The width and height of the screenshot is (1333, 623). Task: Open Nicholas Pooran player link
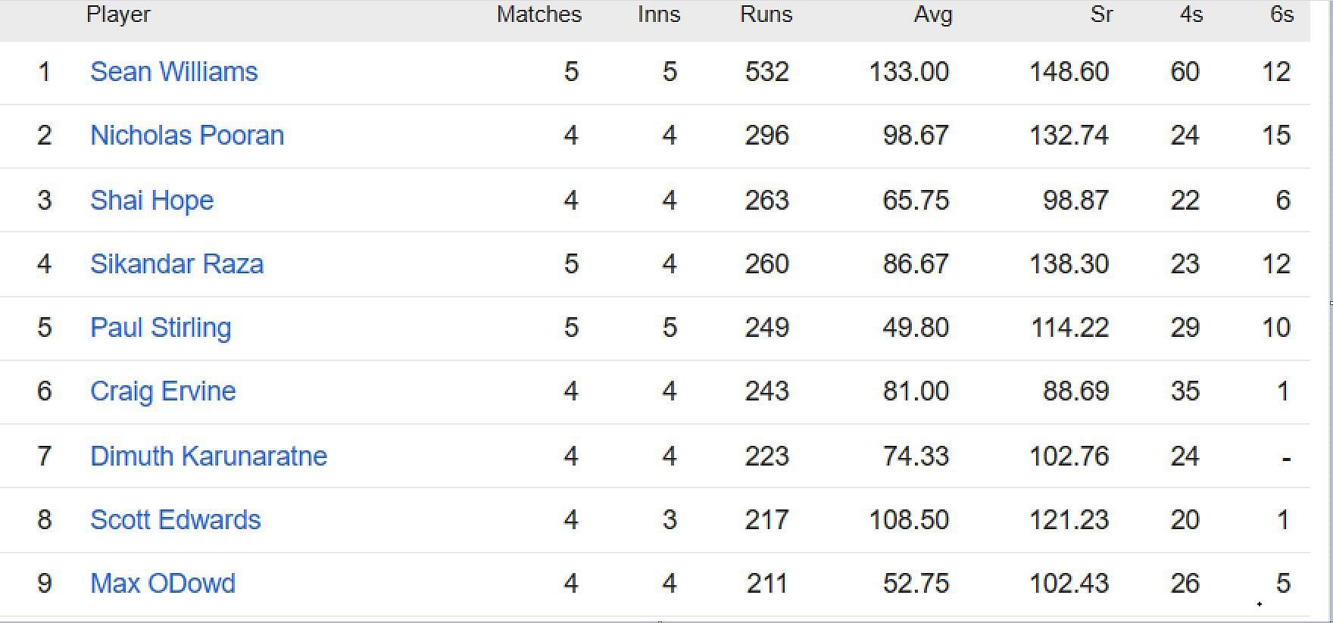(x=187, y=136)
